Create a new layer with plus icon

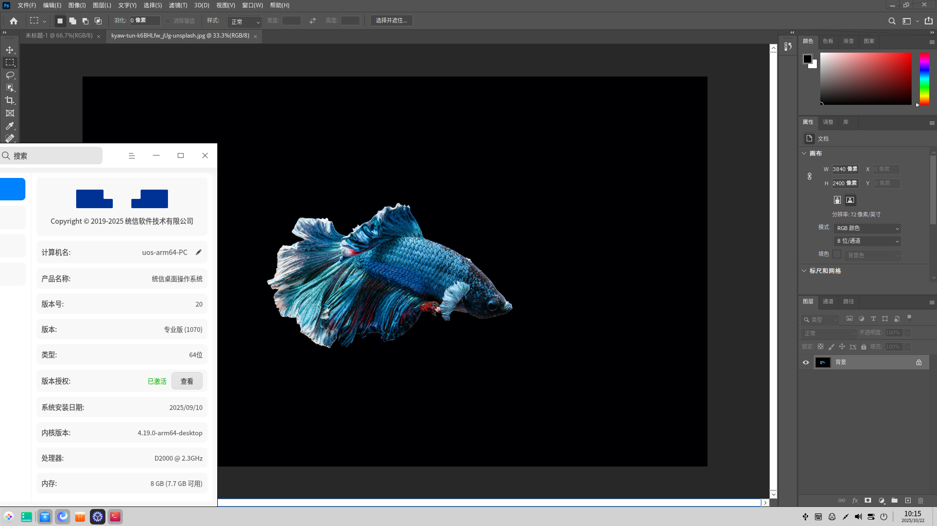pos(908,501)
